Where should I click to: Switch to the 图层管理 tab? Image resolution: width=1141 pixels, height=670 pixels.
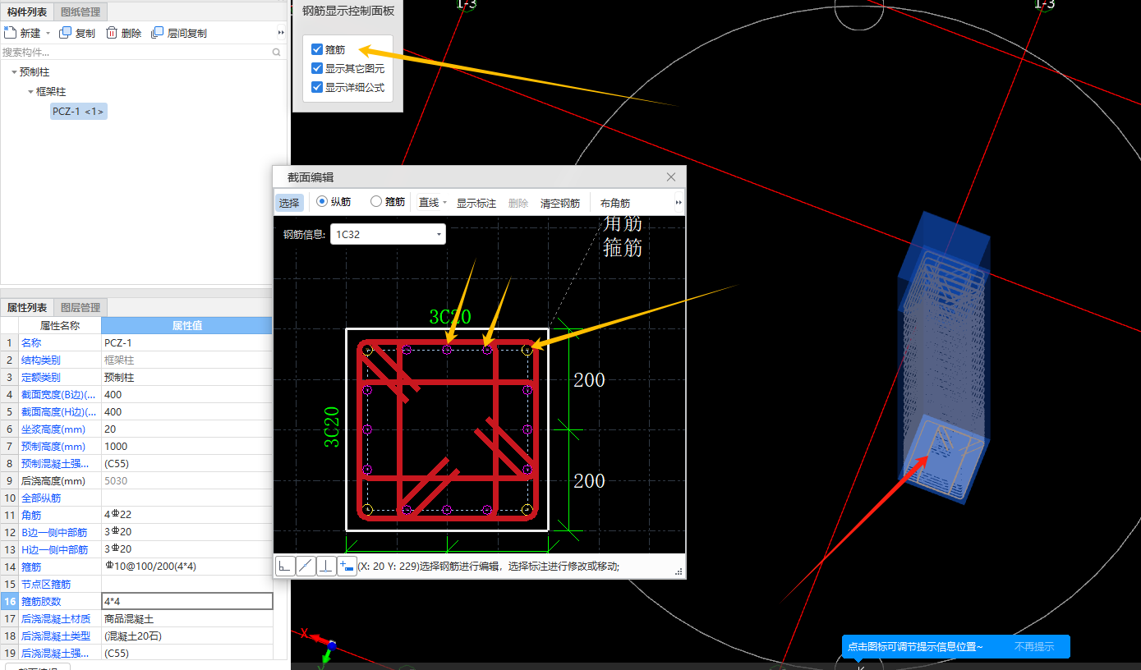81,307
